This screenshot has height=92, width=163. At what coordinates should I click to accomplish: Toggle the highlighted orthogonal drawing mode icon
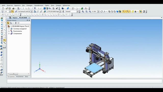(12, 11)
